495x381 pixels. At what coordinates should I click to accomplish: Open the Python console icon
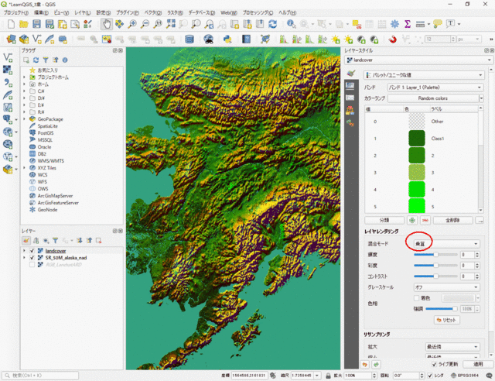coord(227,39)
